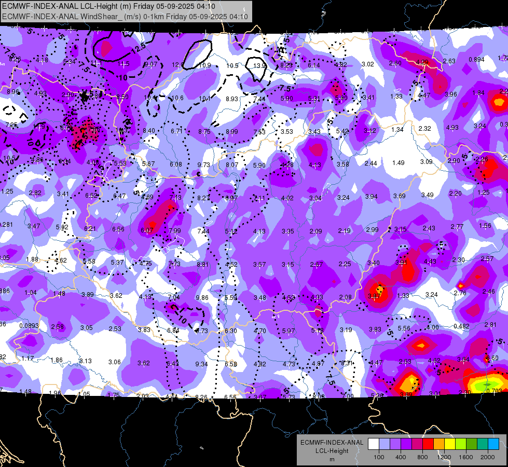Click the wind shear value 3.02
The height and width of the screenshot is (467, 508).
click(368, 64)
